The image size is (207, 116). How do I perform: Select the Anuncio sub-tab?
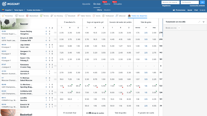click(107, 10)
